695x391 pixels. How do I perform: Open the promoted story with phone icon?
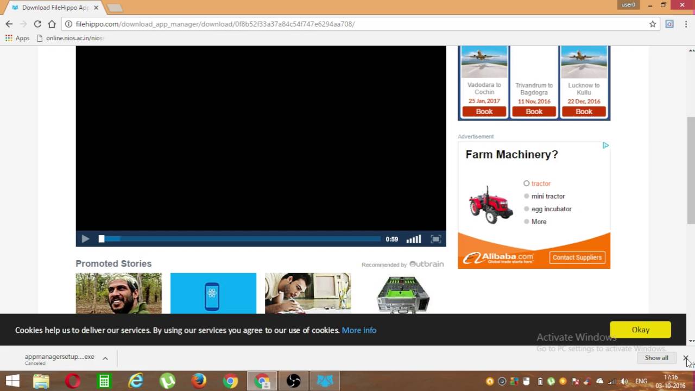213,293
